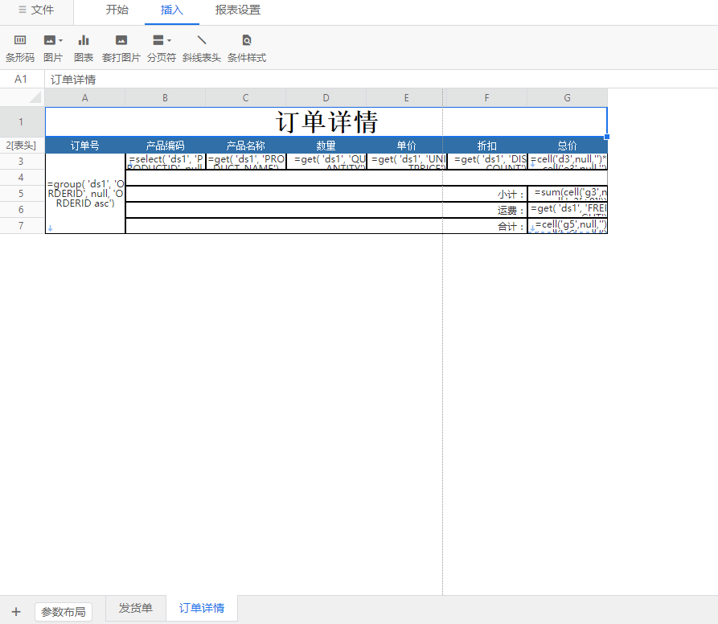Add a new sheet with plus icon
The image size is (718, 624).
click(x=16, y=612)
